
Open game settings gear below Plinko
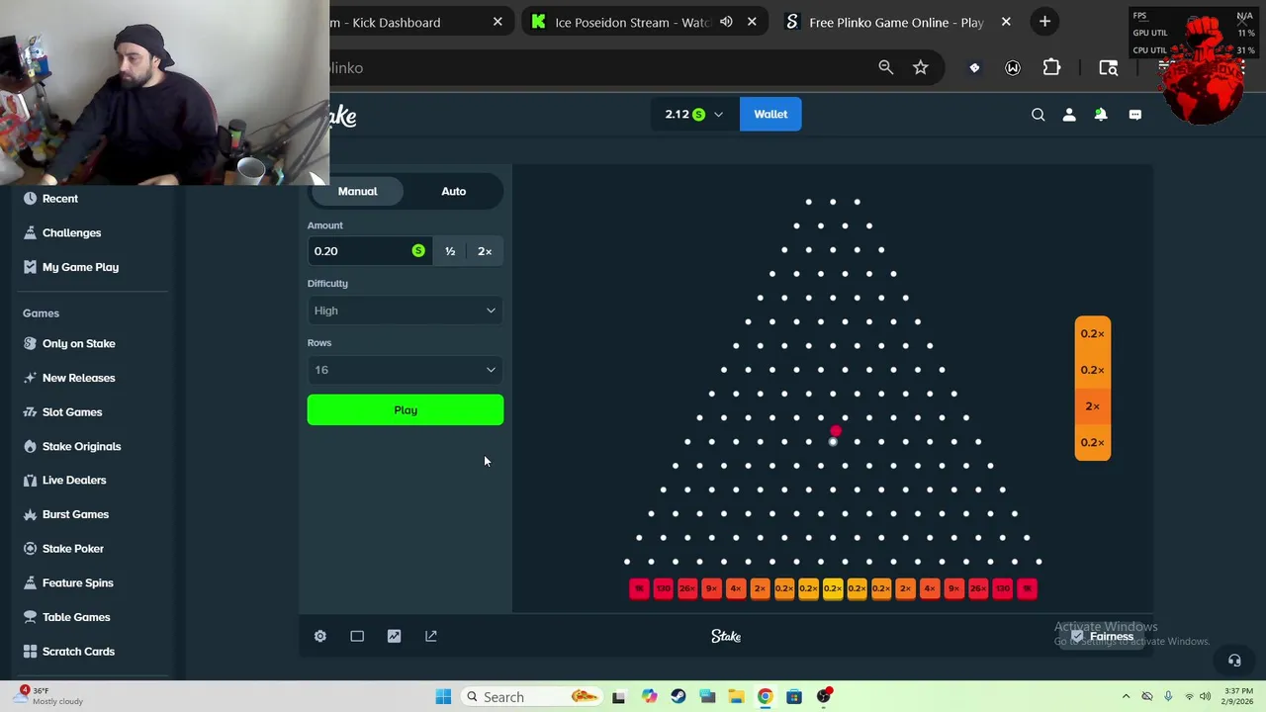320,636
